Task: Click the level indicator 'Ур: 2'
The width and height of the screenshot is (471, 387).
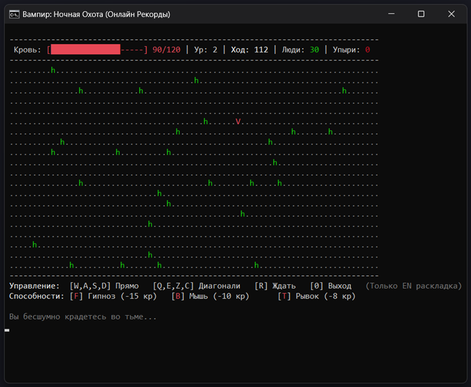Action: [206, 50]
